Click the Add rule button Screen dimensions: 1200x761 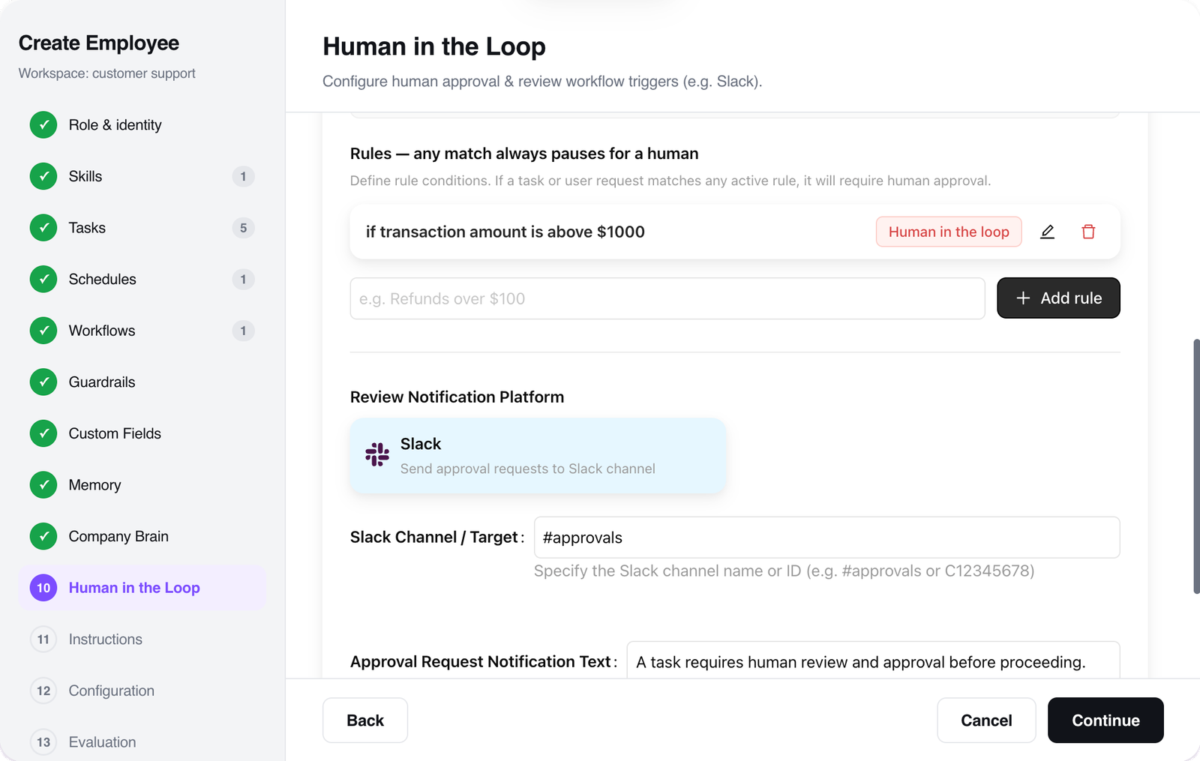point(1058,298)
